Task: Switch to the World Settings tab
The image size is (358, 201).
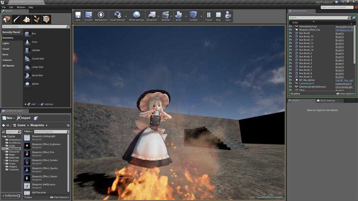Action: coord(327,101)
